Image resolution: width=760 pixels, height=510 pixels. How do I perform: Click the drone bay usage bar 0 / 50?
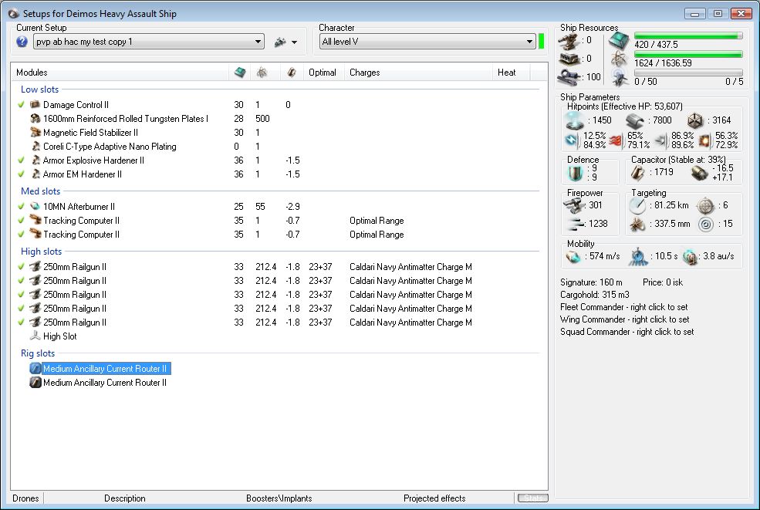pos(688,73)
